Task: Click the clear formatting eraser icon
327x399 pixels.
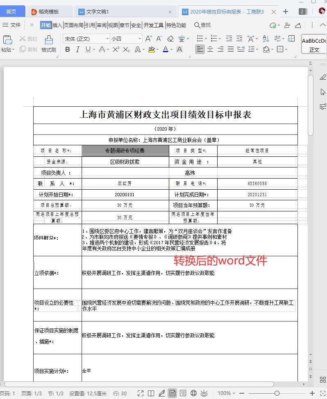Action: 170,39
